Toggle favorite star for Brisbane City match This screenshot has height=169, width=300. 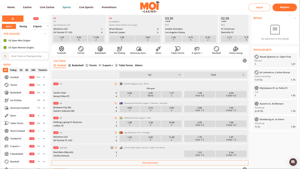click(x=116, y=103)
